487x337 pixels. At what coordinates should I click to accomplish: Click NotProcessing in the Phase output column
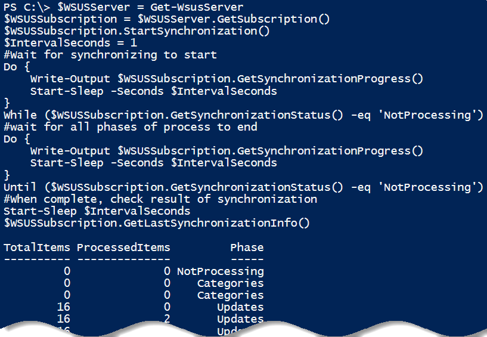[x=220, y=271]
